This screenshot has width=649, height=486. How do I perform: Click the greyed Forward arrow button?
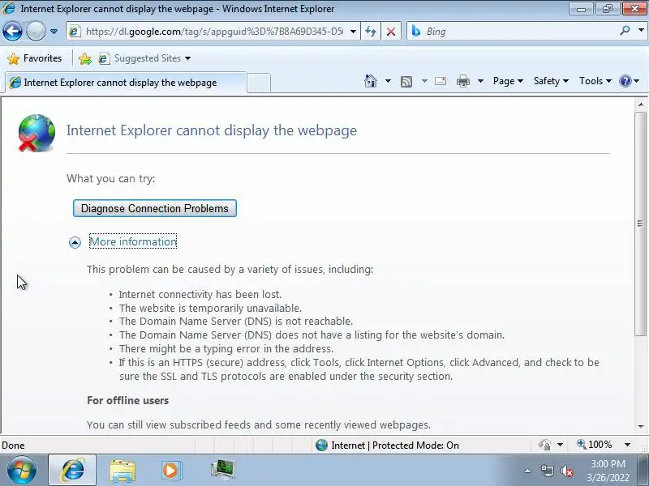[x=36, y=32]
